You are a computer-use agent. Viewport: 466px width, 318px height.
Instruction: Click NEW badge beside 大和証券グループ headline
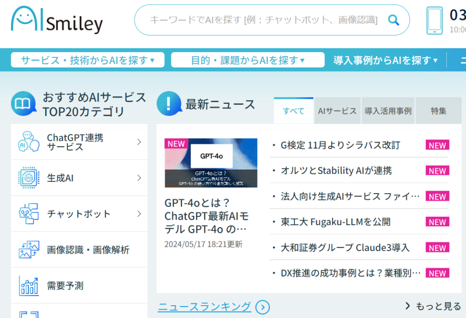click(437, 247)
